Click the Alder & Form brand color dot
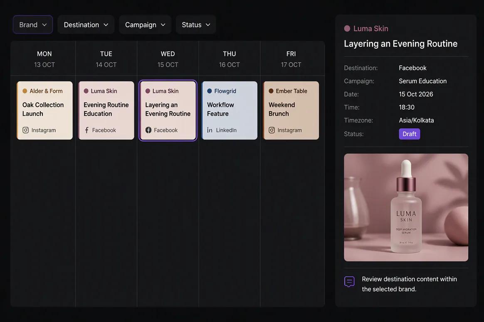Image resolution: width=484 pixels, height=322 pixels. (x=25, y=91)
